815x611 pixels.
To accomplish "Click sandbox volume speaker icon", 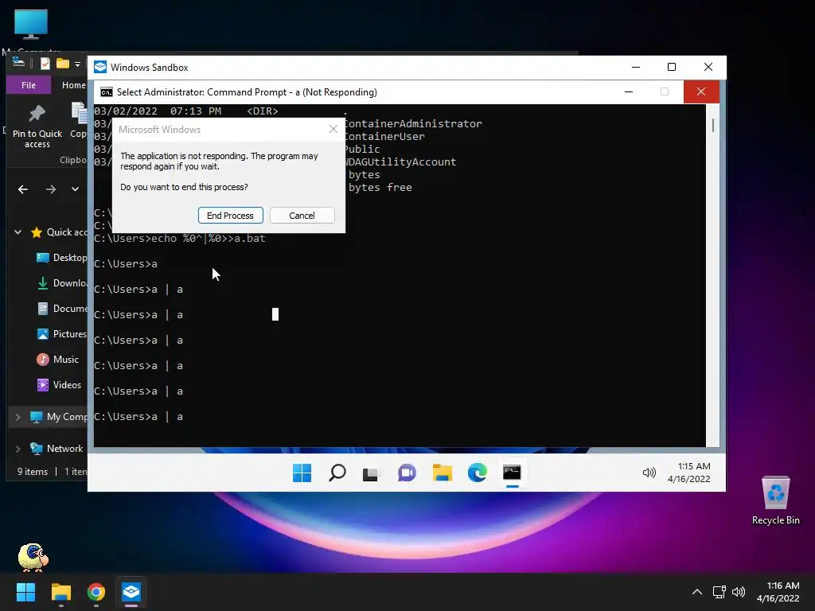I will pos(649,473).
